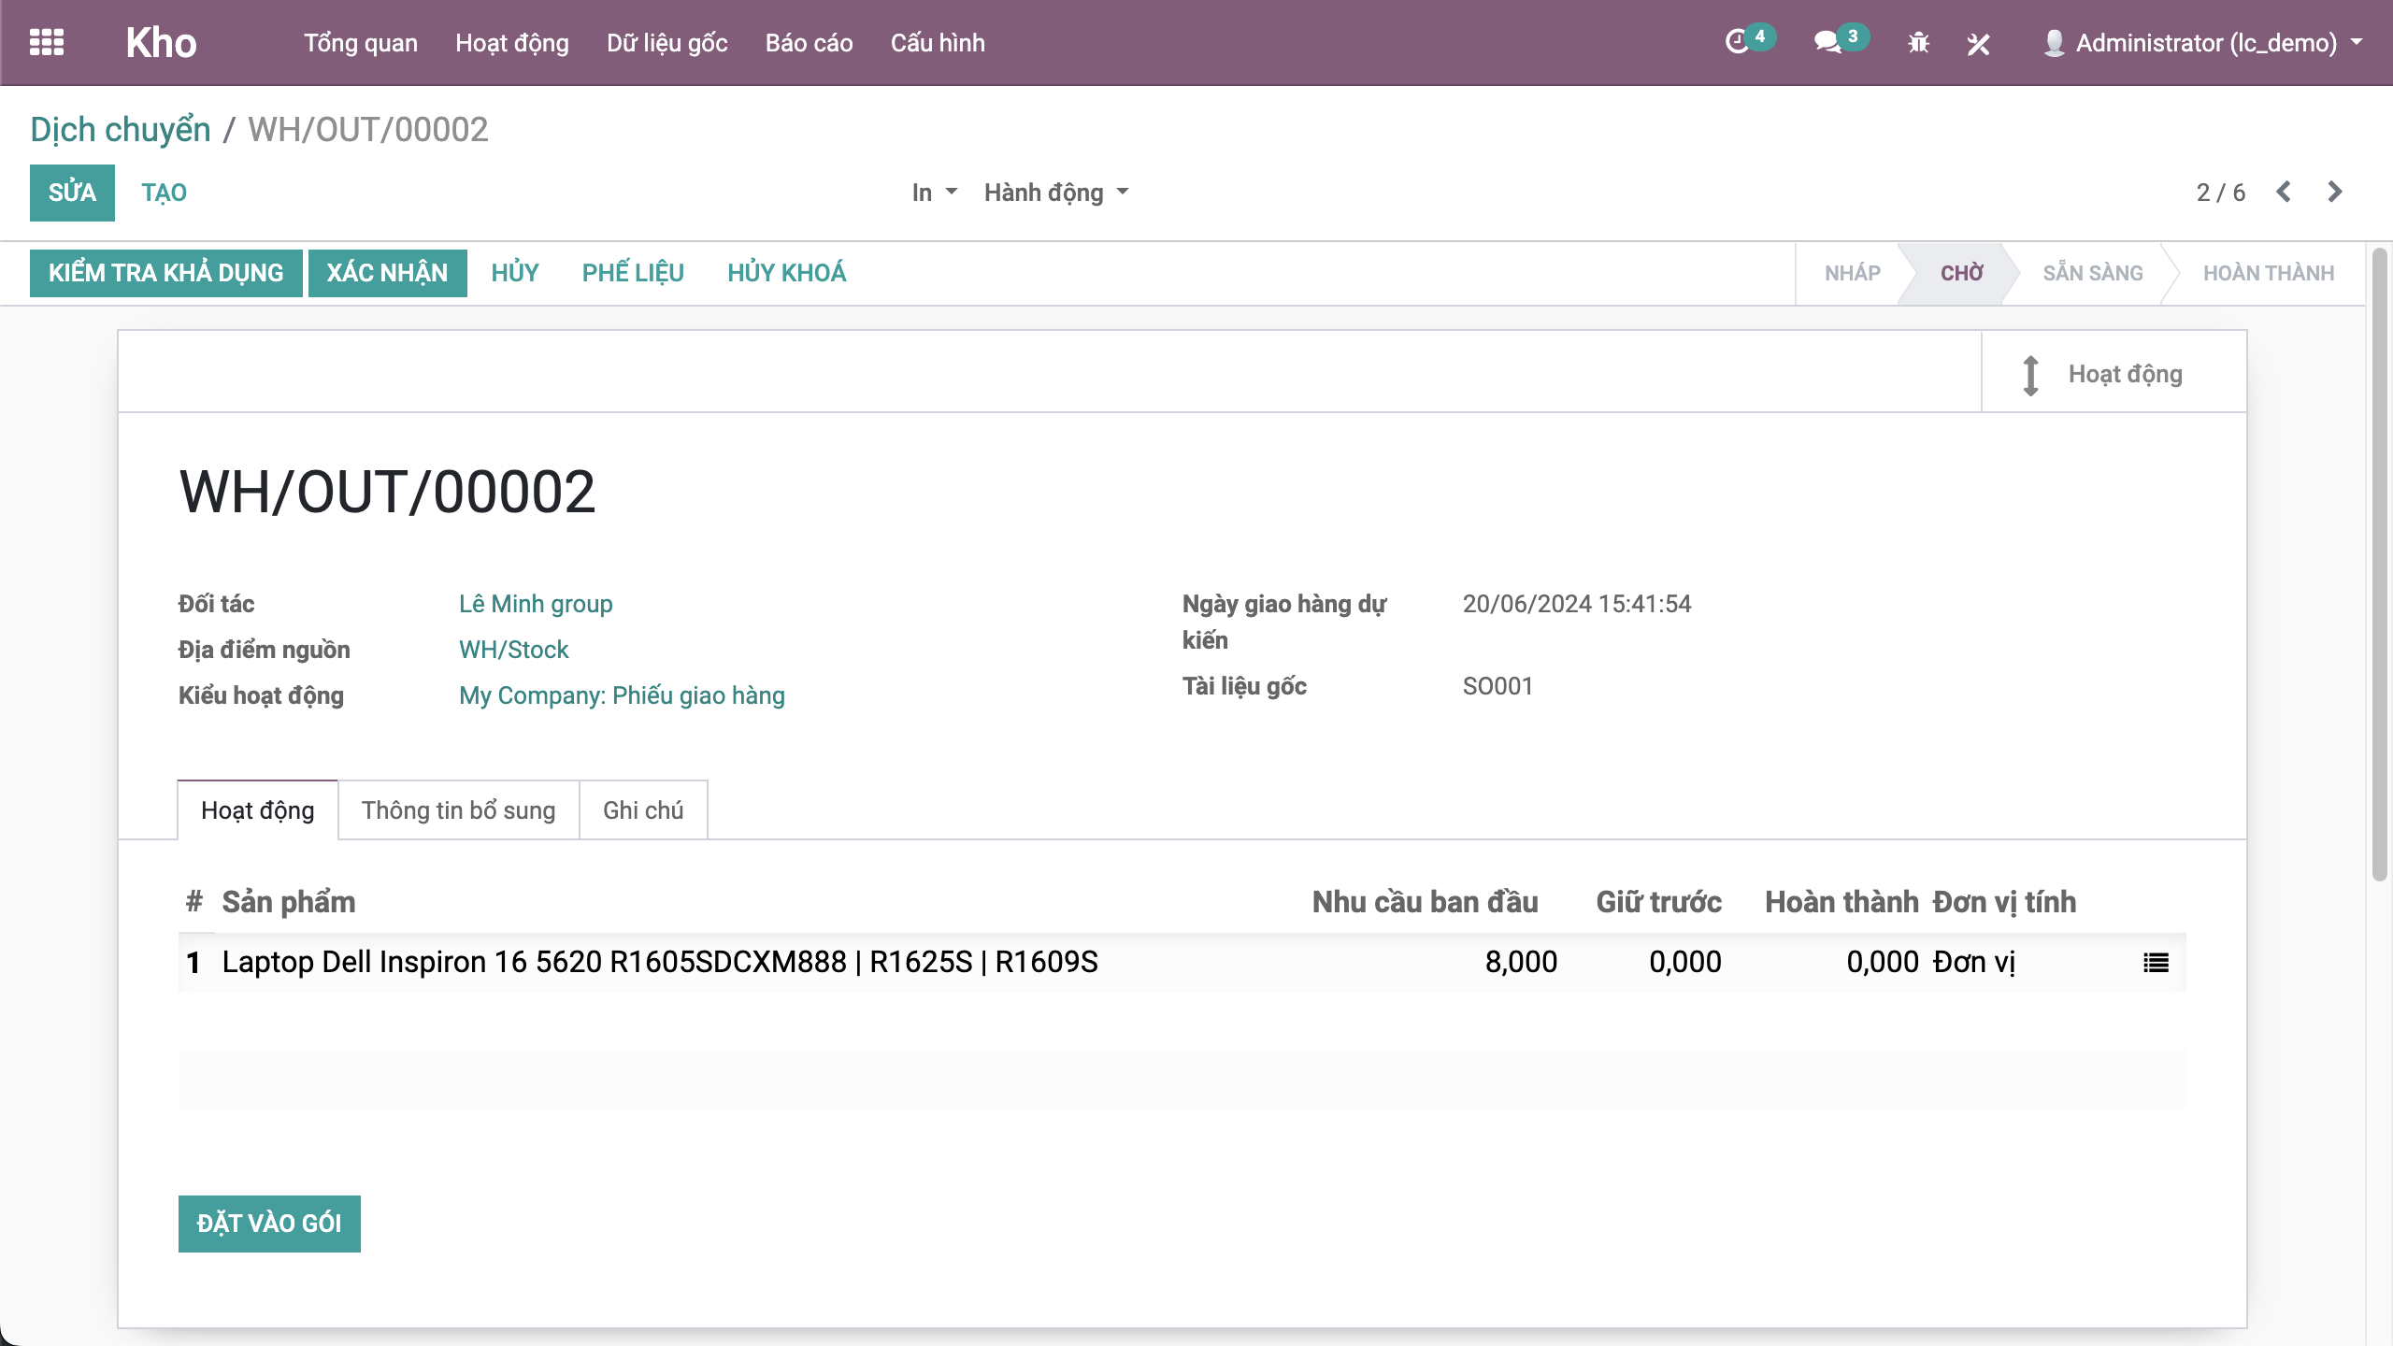Expand the In print dropdown

click(934, 193)
